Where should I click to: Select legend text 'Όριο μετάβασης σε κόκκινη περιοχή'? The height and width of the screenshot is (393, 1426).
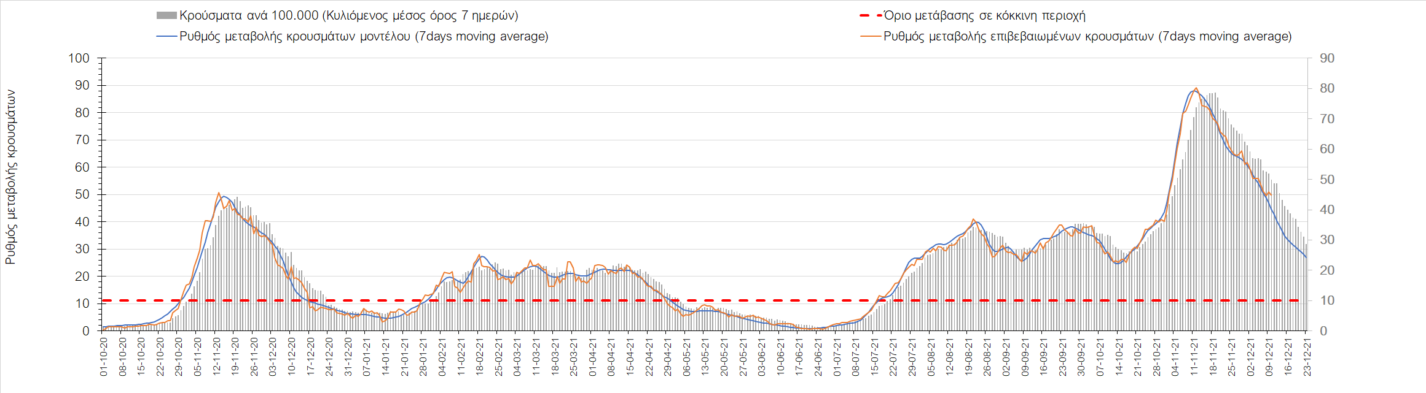point(984,16)
